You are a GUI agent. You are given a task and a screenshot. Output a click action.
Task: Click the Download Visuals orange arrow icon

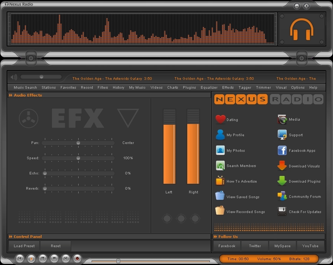click(282, 166)
